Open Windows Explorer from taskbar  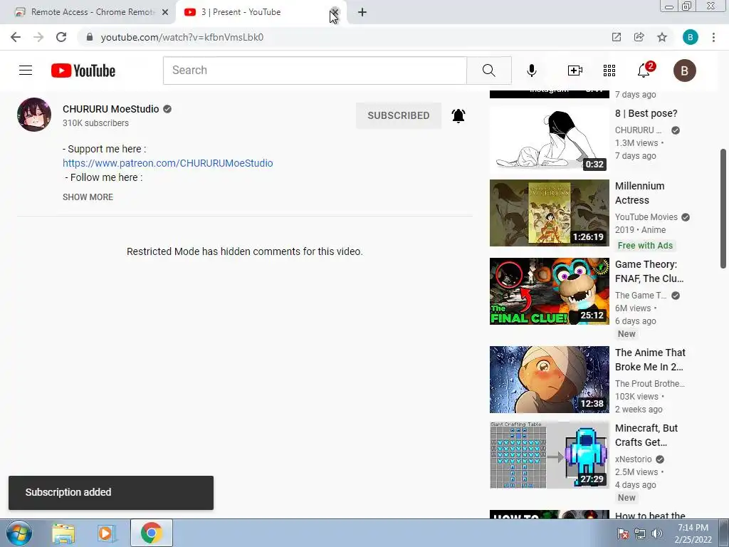63,533
